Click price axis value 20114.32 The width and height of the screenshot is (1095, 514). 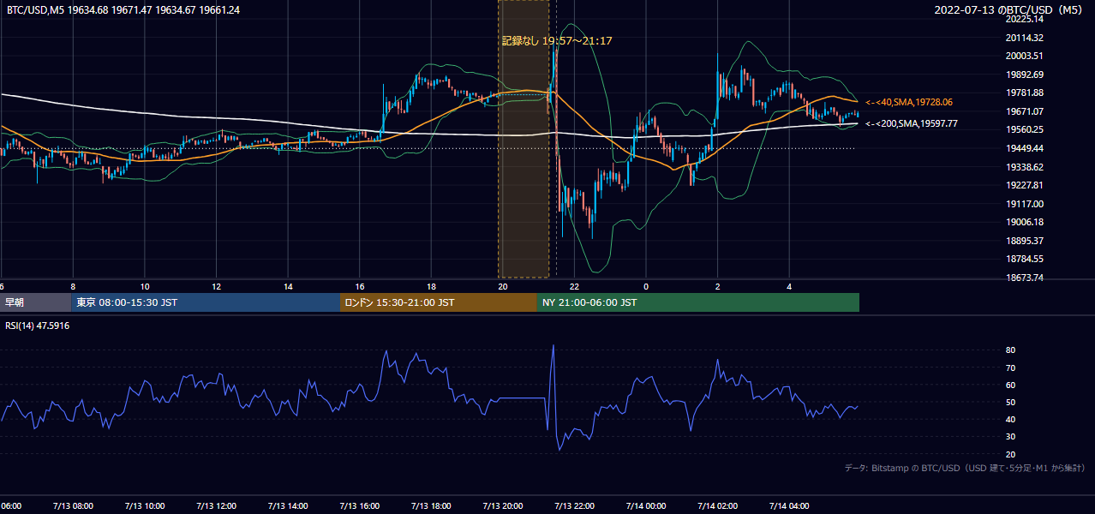[x=1025, y=38]
